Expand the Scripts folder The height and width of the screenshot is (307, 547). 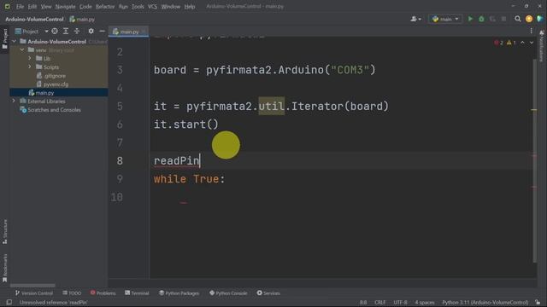click(x=30, y=67)
